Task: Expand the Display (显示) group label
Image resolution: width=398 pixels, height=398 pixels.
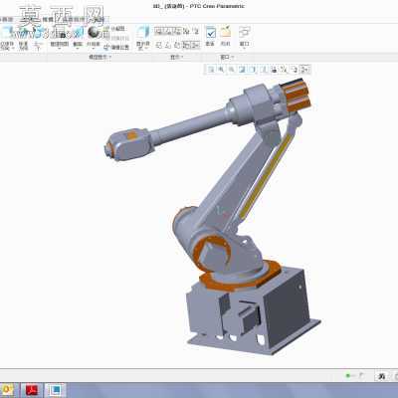Action: [176, 57]
